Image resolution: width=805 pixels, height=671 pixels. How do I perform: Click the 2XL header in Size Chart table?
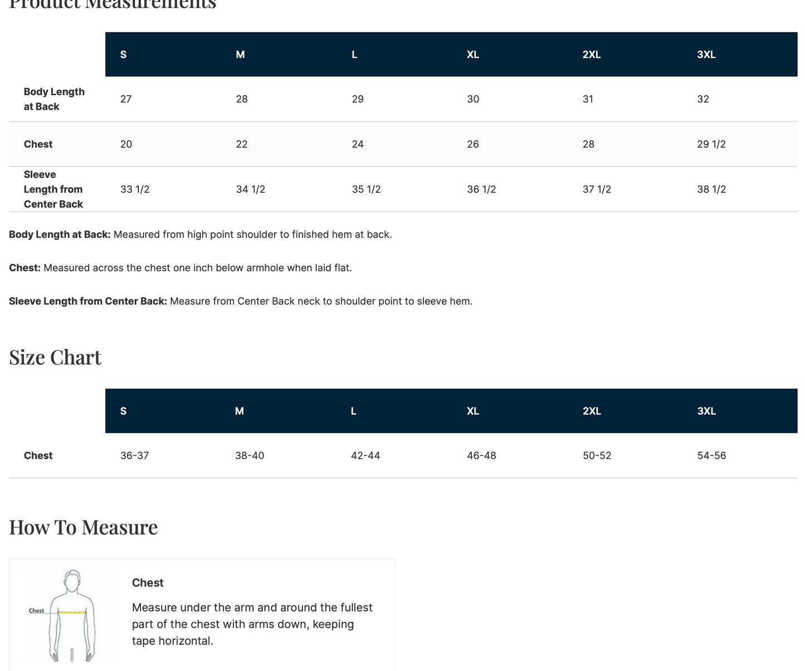pyautogui.click(x=592, y=411)
